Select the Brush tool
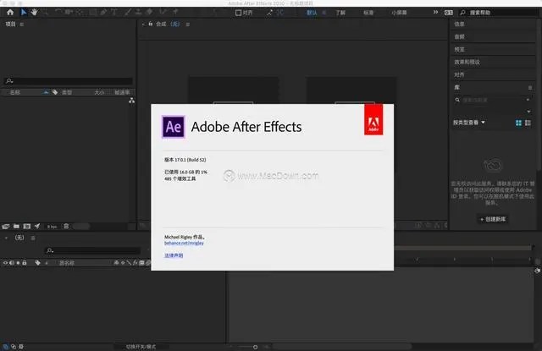Image resolution: width=542 pixels, height=351 pixels. [128, 13]
